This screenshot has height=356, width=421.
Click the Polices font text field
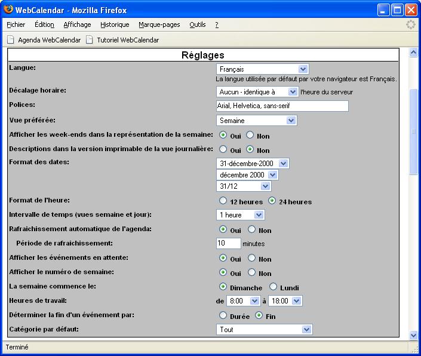(282, 106)
